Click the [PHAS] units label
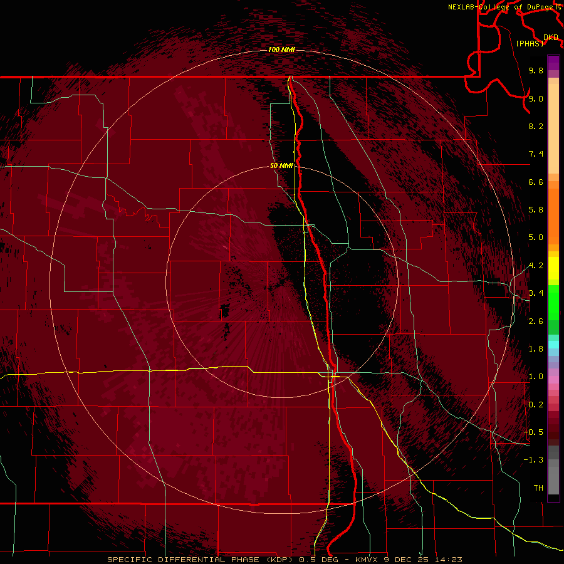This screenshot has height=564, width=564. (x=530, y=43)
